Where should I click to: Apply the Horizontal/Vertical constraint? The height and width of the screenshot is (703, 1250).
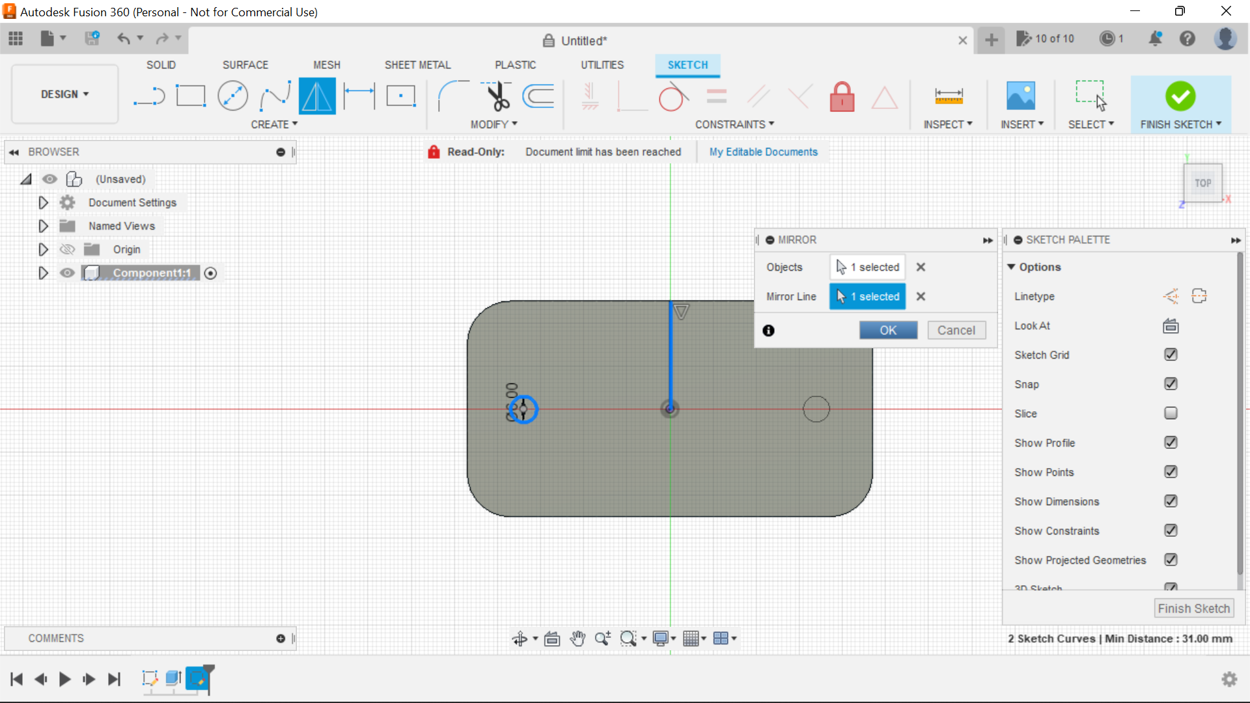pyautogui.click(x=590, y=96)
